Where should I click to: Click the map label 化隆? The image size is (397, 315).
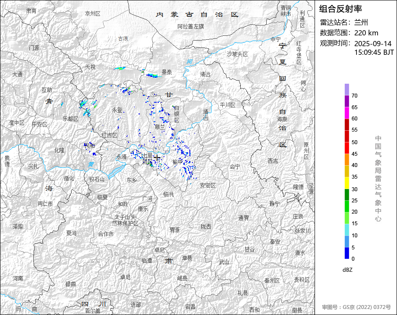pyautogui.click(x=60, y=150)
